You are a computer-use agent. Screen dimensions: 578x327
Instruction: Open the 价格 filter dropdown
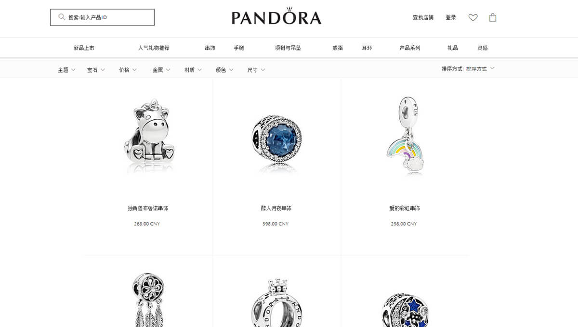pos(128,70)
